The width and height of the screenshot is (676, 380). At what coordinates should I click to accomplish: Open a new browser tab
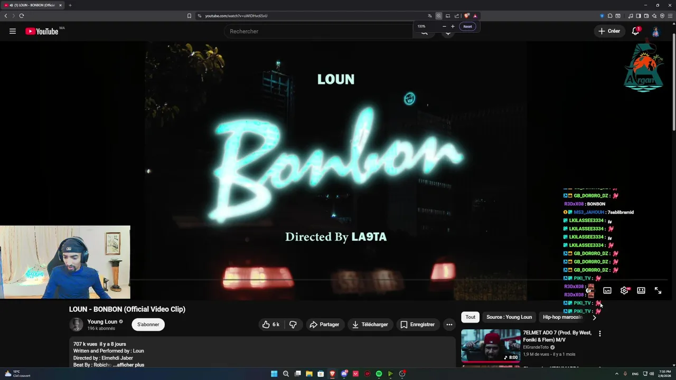click(x=70, y=5)
